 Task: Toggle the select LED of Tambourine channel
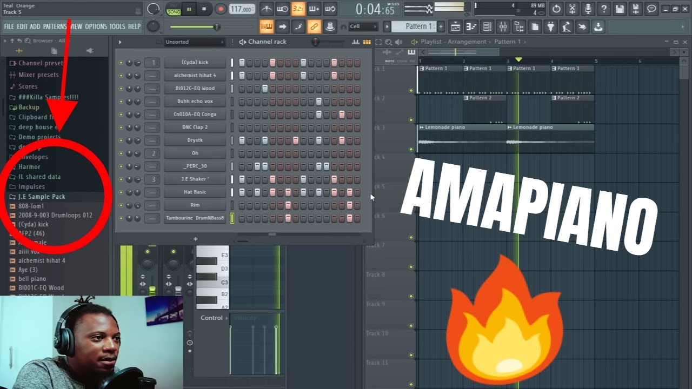pyautogui.click(x=232, y=218)
